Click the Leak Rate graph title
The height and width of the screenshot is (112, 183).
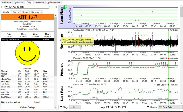[62, 93]
